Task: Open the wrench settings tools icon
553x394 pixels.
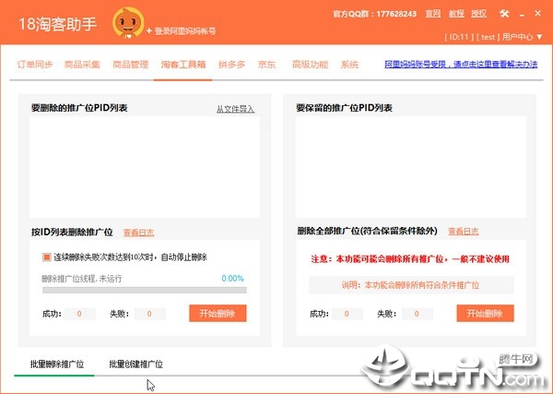Action: 504,14
